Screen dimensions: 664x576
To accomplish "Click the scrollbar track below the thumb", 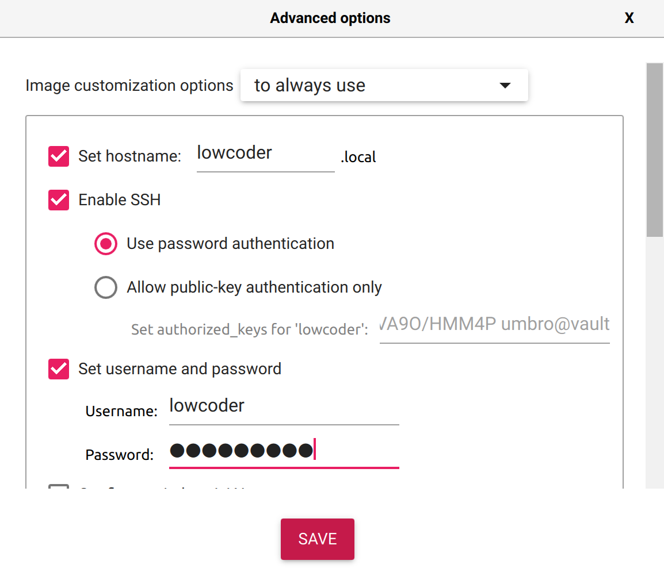I will pyautogui.click(x=655, y=362).
